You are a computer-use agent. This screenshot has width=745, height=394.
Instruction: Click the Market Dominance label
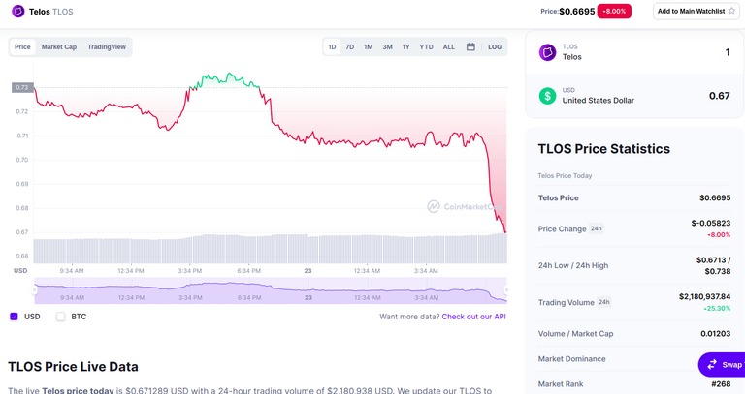(571, 359)
